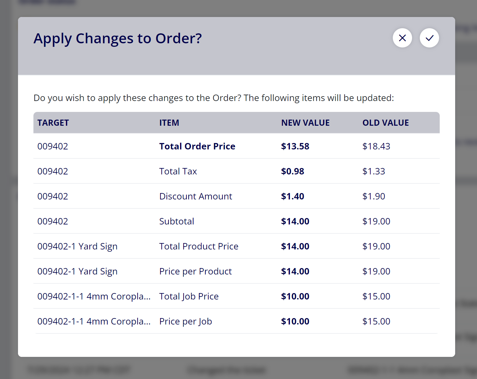Select the Total Tax row
Viewport: 477px width, 379px height.
pos(237,171)
